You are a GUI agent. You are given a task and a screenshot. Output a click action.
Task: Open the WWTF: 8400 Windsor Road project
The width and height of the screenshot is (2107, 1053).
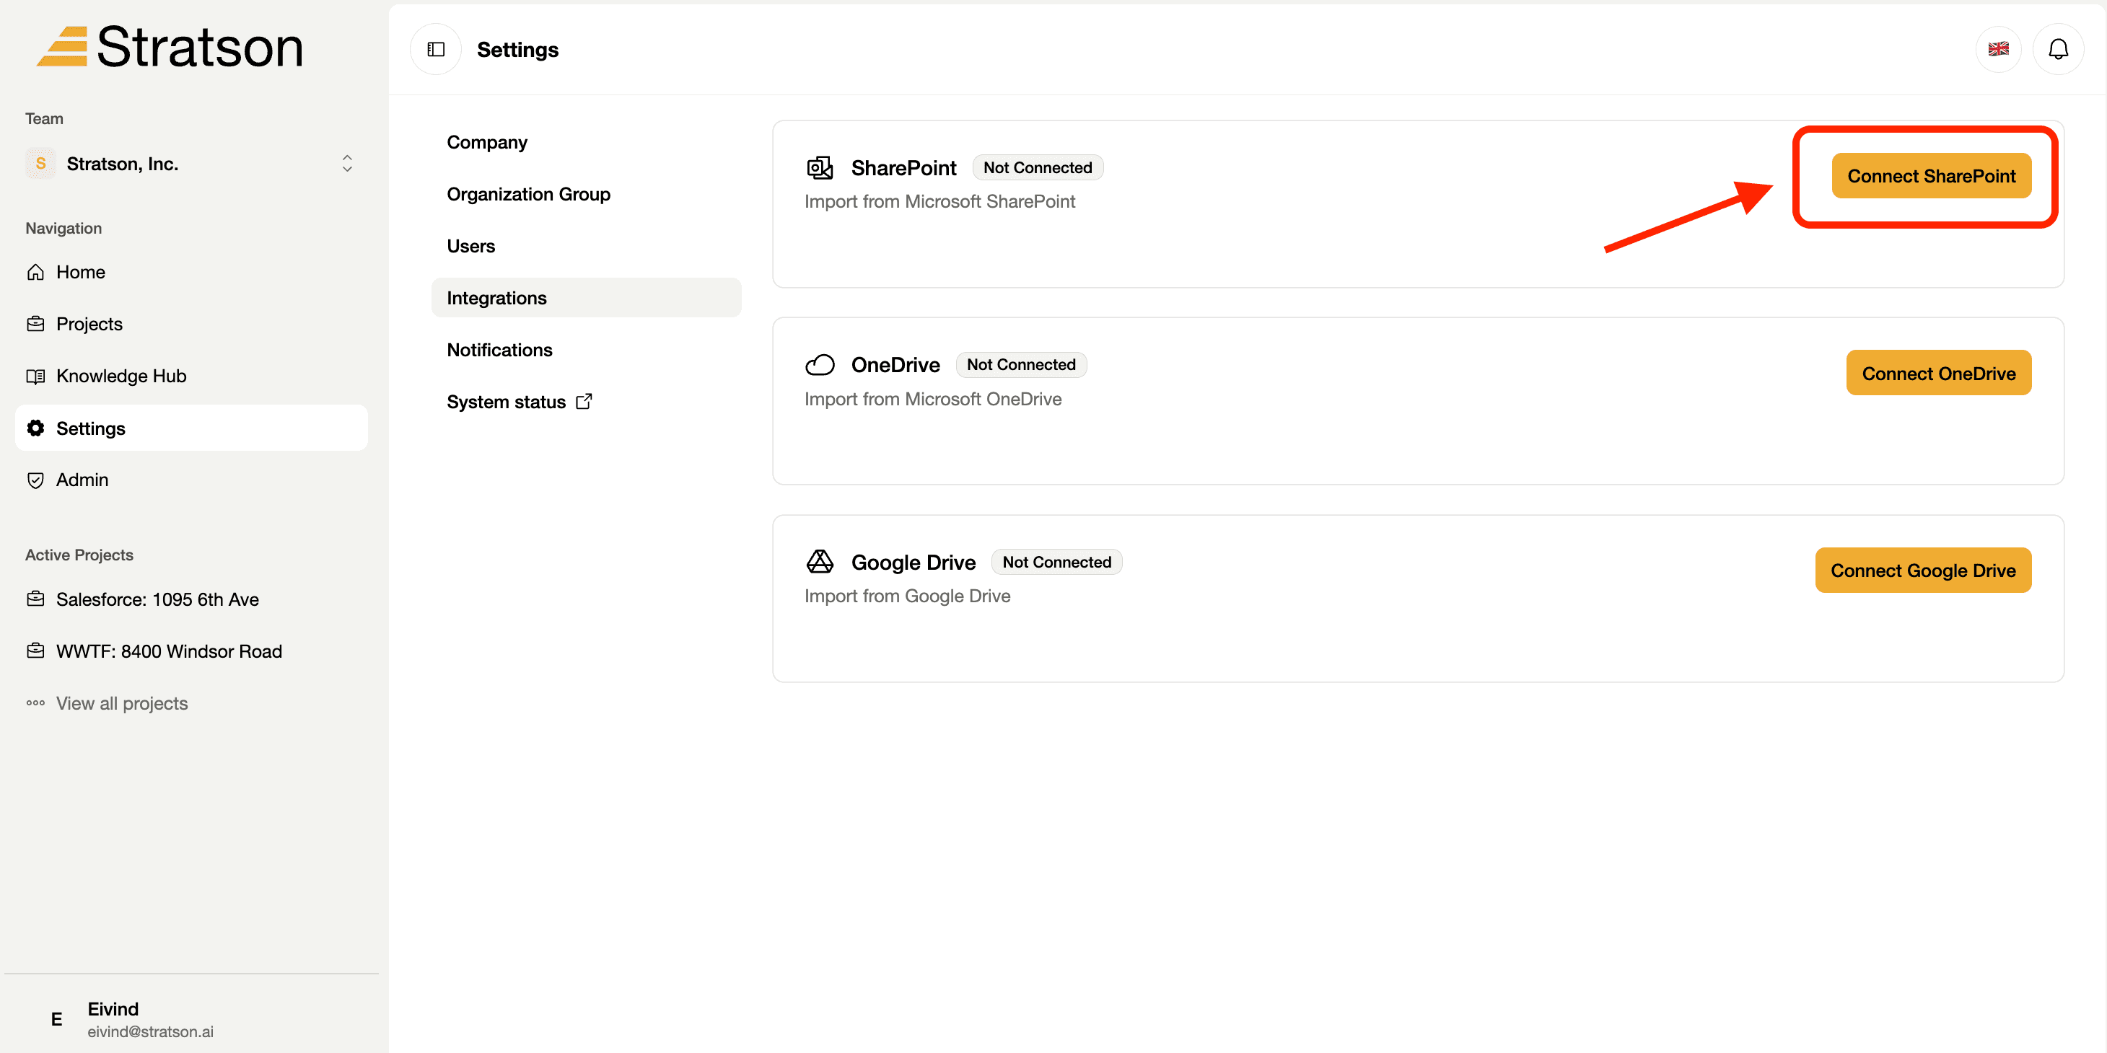[x=191, y=651]
